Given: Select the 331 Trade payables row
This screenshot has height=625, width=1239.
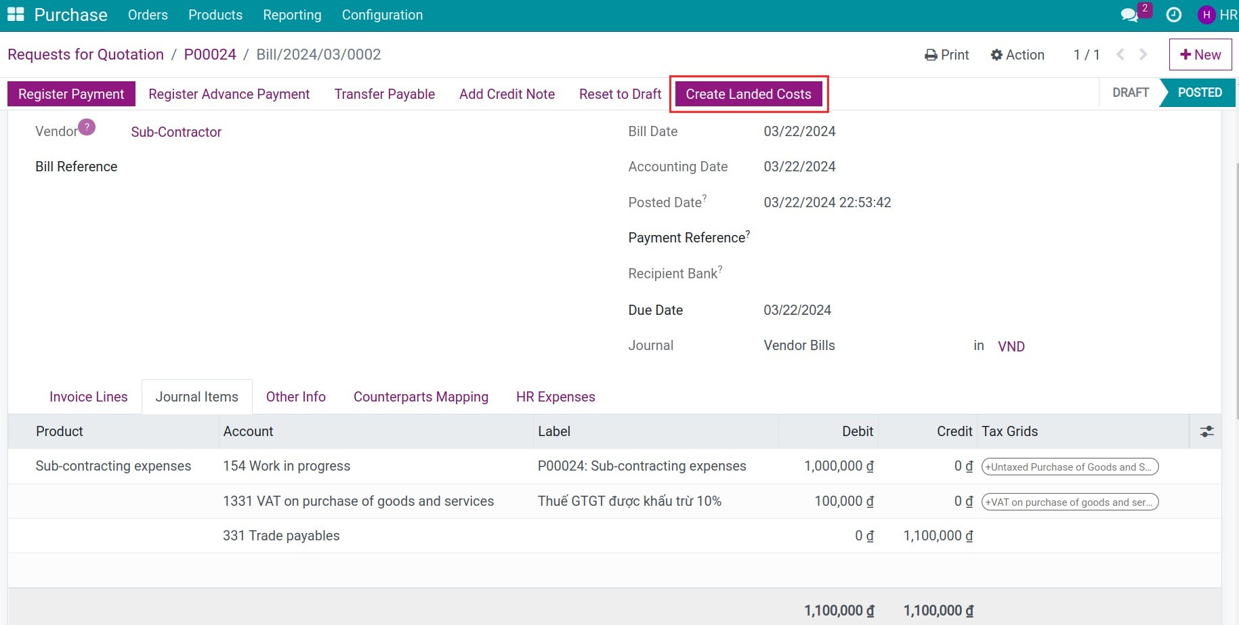Looking at the screenshot, I should click(614, 536).
